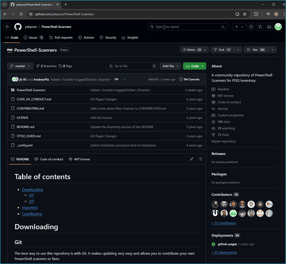
Task: Switch to the Pull requests tab
Action: point(61,38)
